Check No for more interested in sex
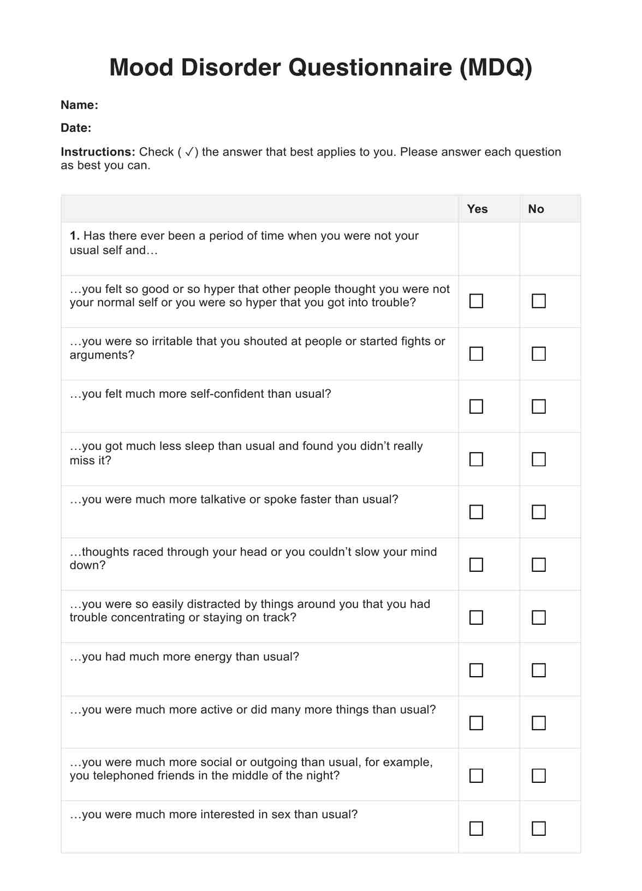Screen dimensions: 642x891 point(538,829)
